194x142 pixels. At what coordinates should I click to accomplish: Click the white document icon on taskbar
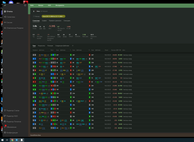coord(22,140)
